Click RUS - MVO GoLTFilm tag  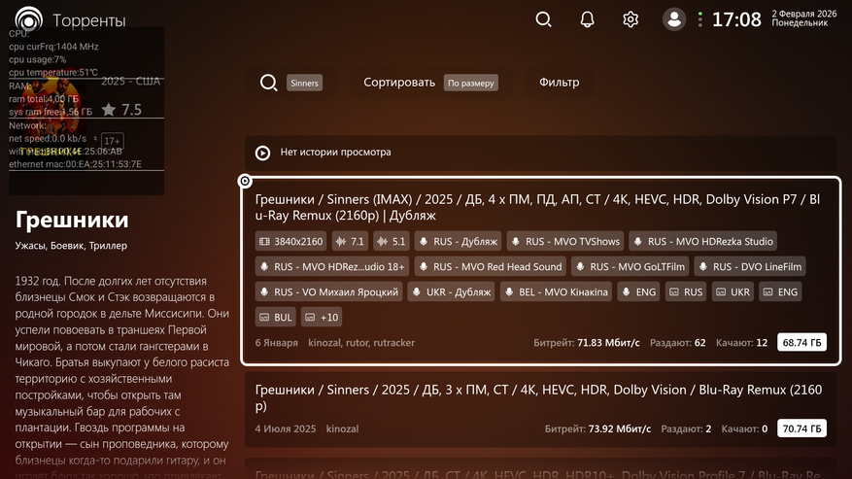630,266
